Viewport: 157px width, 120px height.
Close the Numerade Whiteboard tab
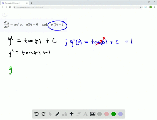click(27, 3)
